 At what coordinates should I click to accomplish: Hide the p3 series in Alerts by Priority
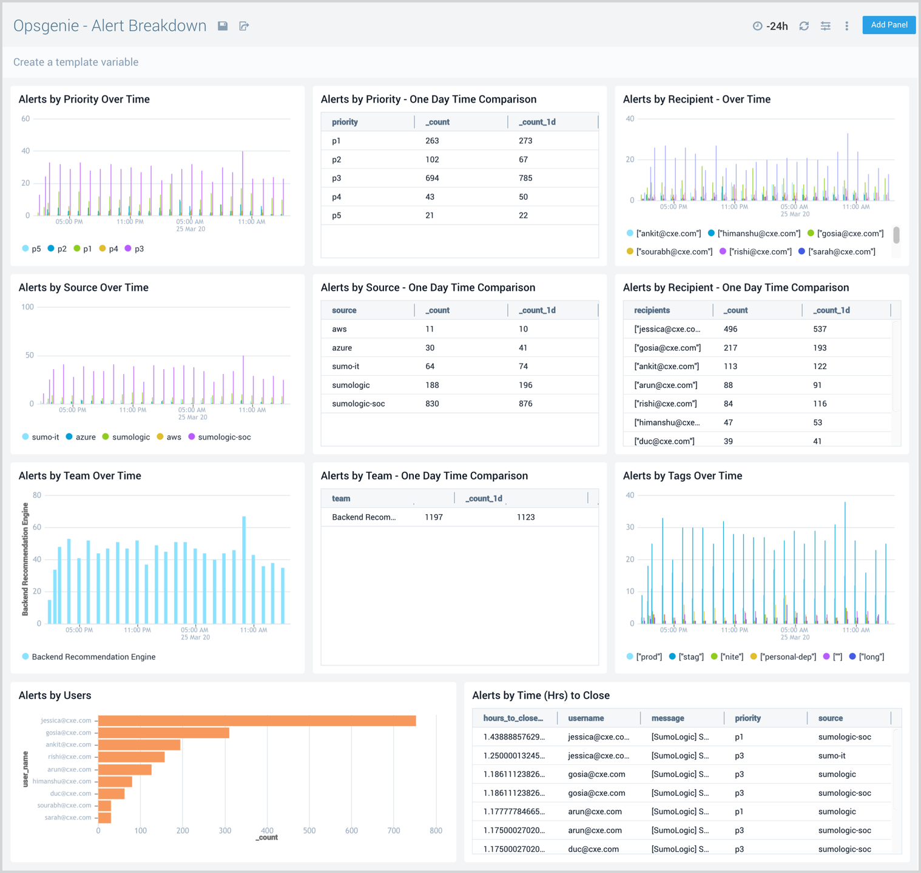[x=135, y=248]
